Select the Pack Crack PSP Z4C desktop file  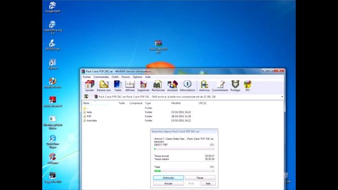158,47
